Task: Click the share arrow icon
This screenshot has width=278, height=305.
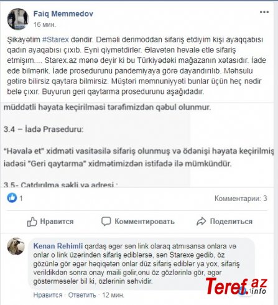Action: click(x=202, y=222)
